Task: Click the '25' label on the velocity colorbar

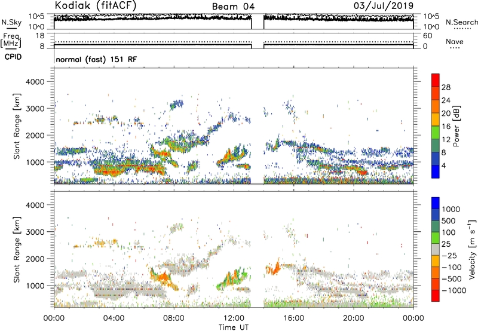Action: pos(446,244)
